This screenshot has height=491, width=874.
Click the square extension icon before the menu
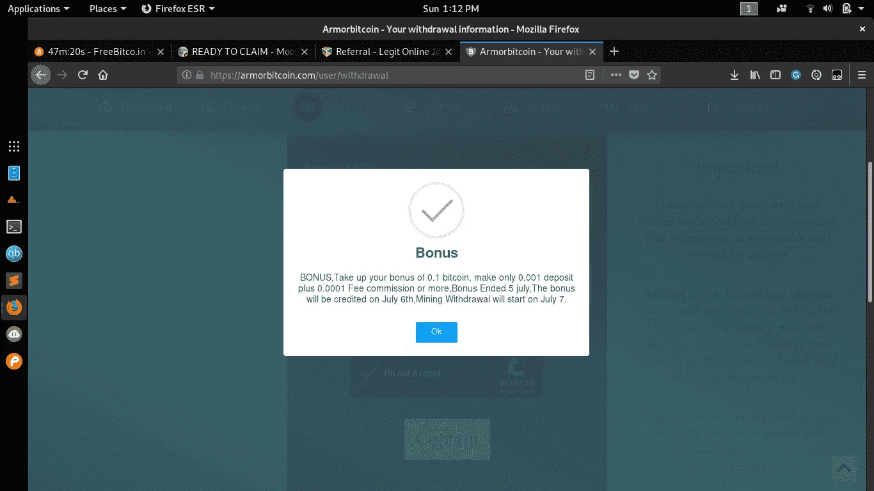(837, 75)
